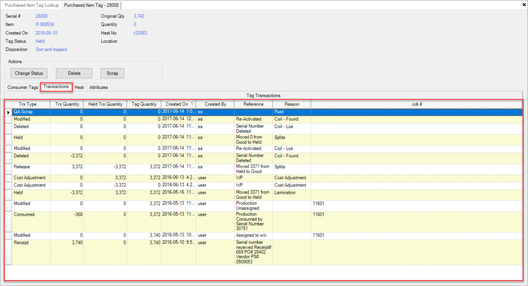The image size is (528, 286).
Task: Open serial number link 28008
Action: pos(42,16)
